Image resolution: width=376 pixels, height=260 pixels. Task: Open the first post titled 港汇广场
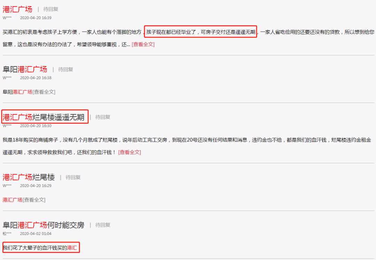tap(17, 9)
